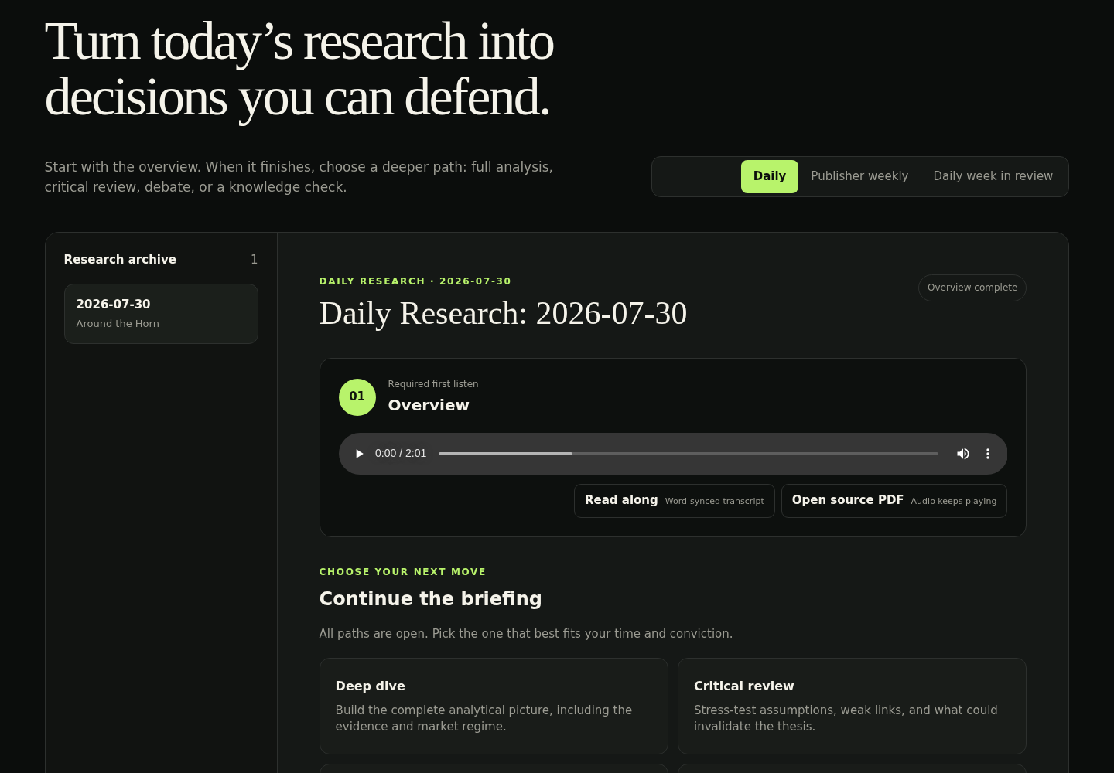Click the "Daily Research: 2026-07-30" title
This screenshot has height=773, width=1114.
coord(503,314)
